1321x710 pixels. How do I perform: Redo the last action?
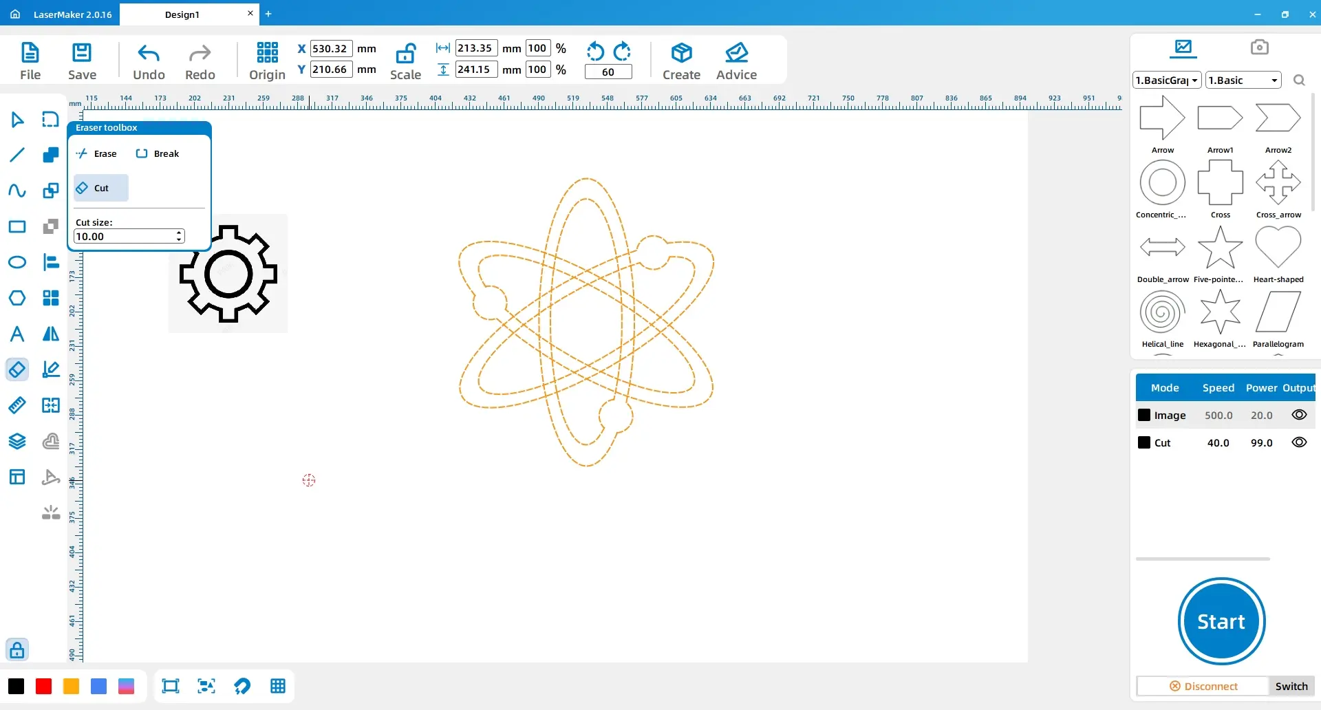pos(200,61)
